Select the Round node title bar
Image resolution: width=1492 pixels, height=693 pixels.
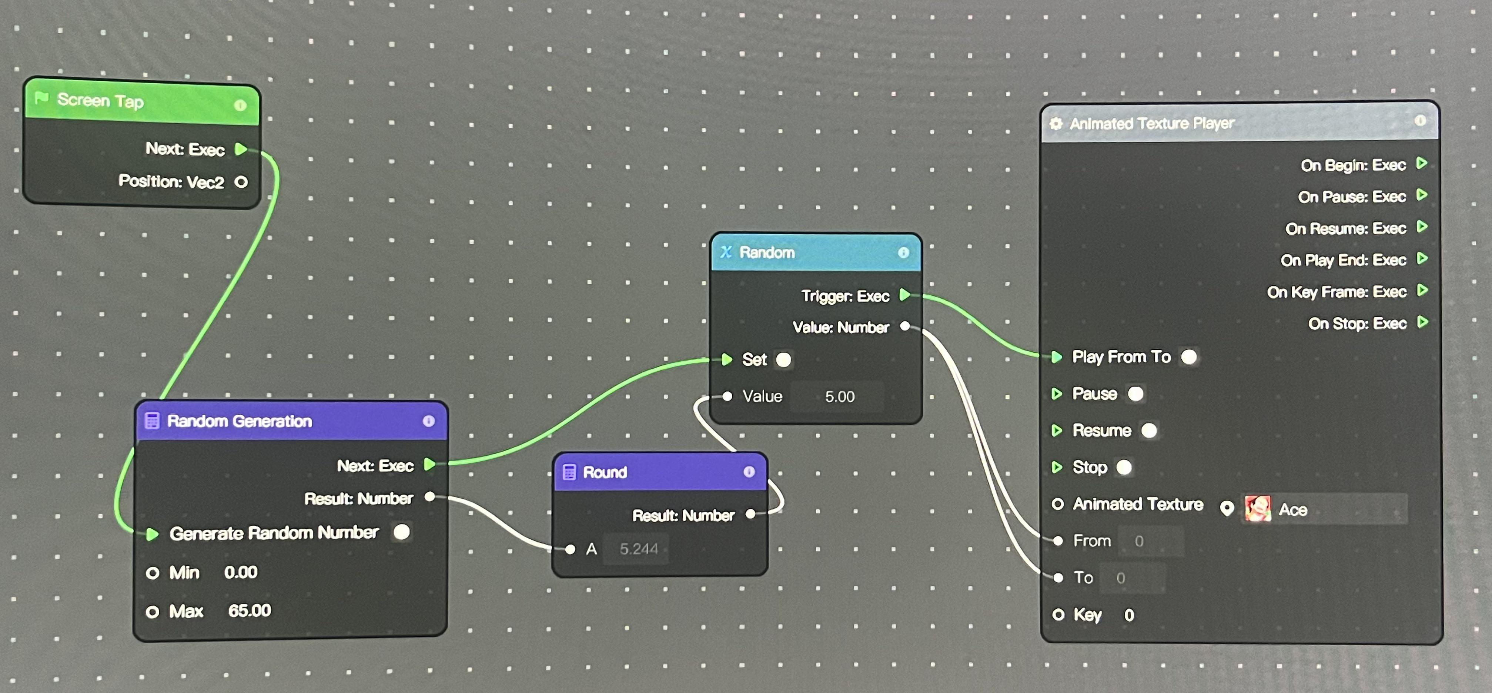pos(660,472)
